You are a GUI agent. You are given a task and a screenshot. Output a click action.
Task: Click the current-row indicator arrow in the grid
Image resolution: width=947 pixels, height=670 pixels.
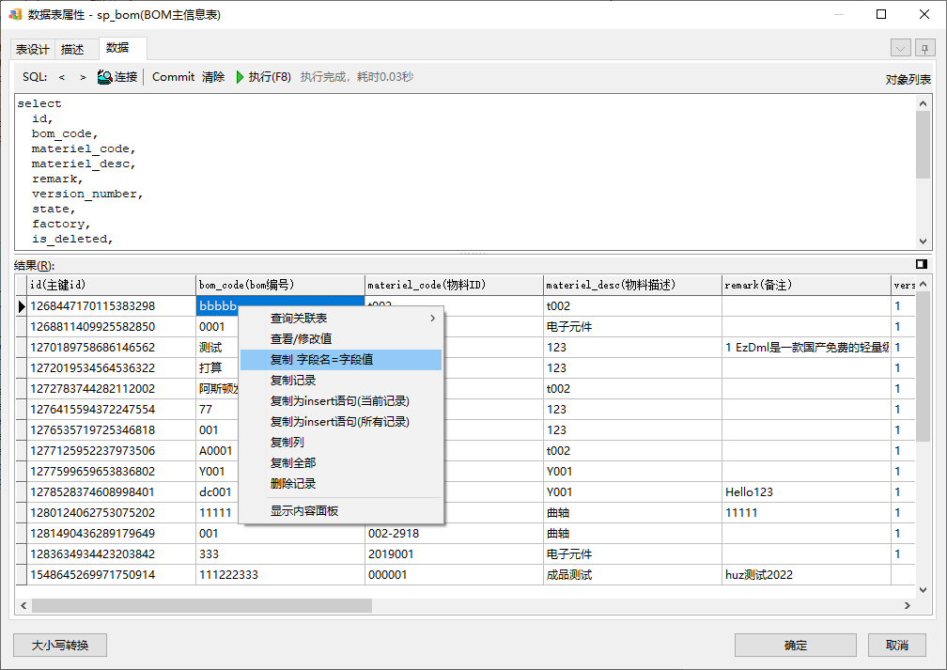pyautogui.click(x=22, y=306)
